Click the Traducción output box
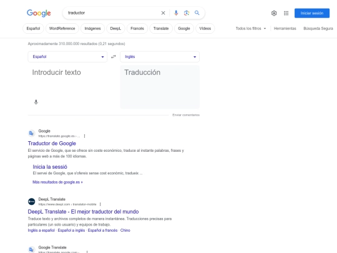 160,87
